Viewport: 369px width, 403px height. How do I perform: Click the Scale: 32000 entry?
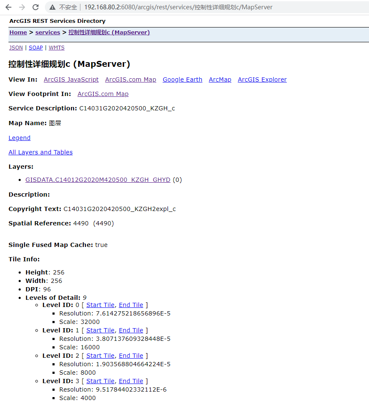click(80, 322)
